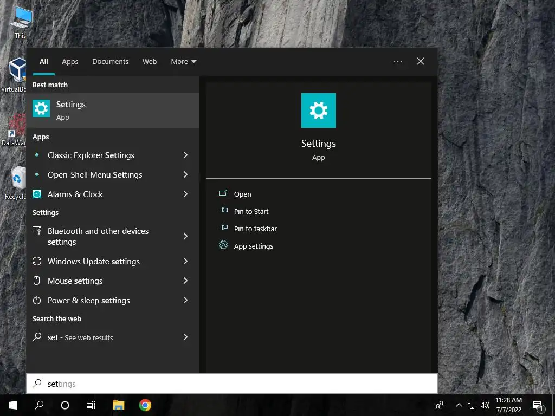Screen dimensions: 555x416
Task: Click the Open-Shell Menu Settings shell icon
Action: tap(37, 174)
